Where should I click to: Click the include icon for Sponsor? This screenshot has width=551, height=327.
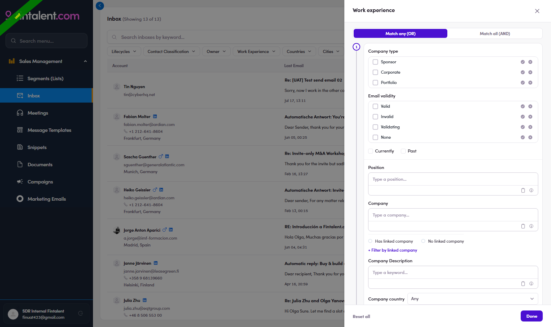pos(523,62)
